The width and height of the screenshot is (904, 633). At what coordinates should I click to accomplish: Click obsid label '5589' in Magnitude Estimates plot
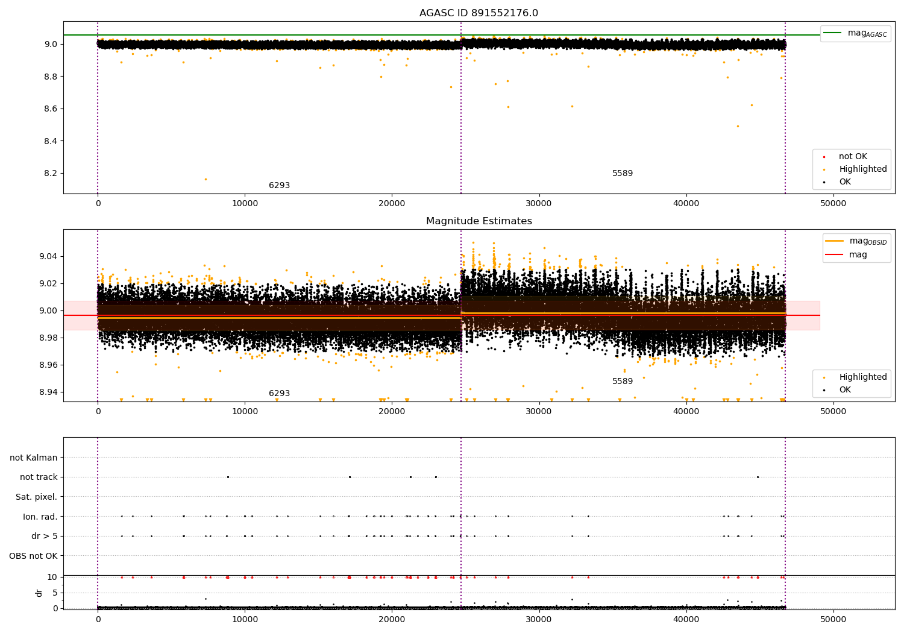click(x=623, y=382)
